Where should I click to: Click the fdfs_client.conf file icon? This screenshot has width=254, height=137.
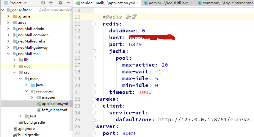39,110
